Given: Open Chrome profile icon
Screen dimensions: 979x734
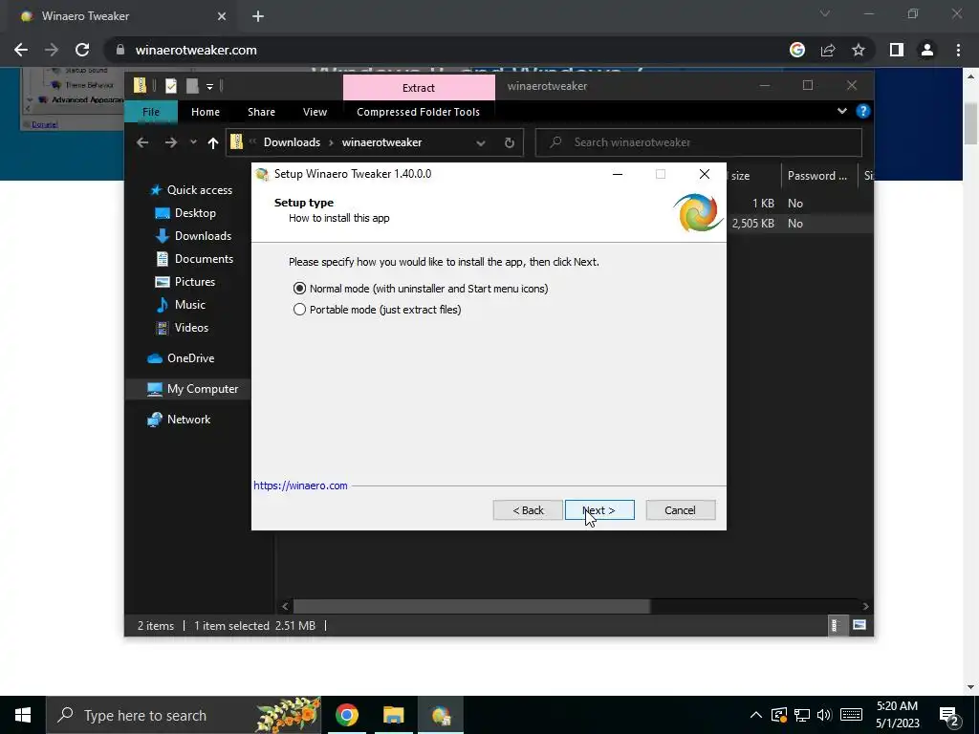Looking at the screenshot, I should coord(927,50).
